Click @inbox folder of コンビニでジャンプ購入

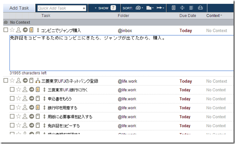point(125,31)
